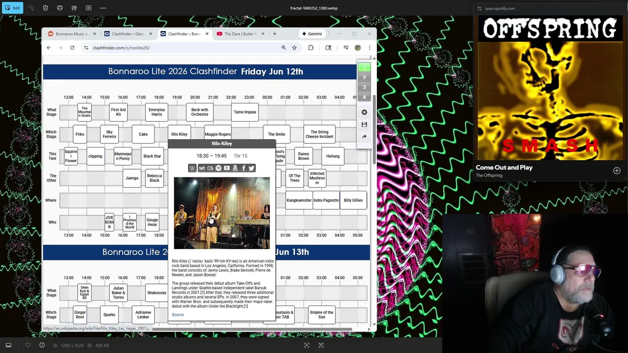Open the setlist 'set' icon for Rilo Kiley
The image size is (628, 353).
click(202, 168)
